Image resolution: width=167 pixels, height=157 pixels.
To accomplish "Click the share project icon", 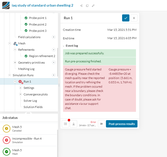I will tap(81, 6).
